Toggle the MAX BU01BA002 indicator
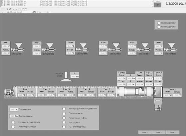The image size is (186, 136). 159,23
